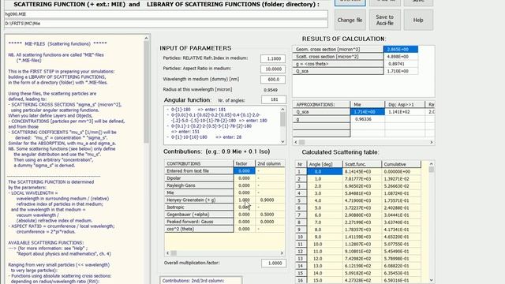505x284 pixels.
Task: Select the Geom. cross section value 2.865E+00
Action: coord(401,49)
